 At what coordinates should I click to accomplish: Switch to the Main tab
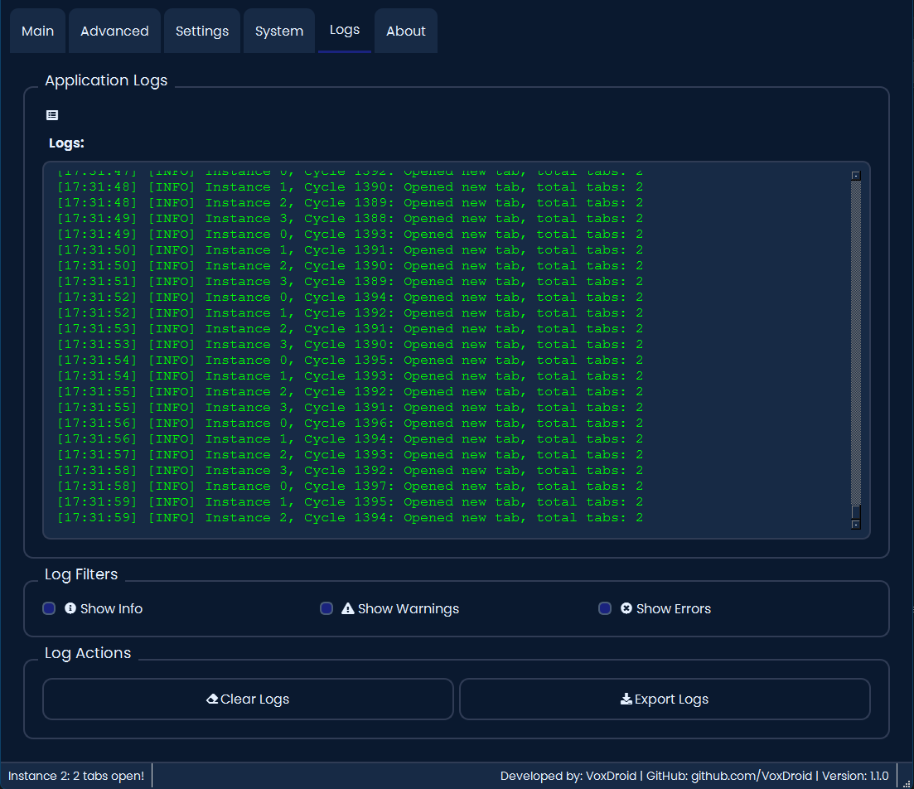tap(37, 31)
